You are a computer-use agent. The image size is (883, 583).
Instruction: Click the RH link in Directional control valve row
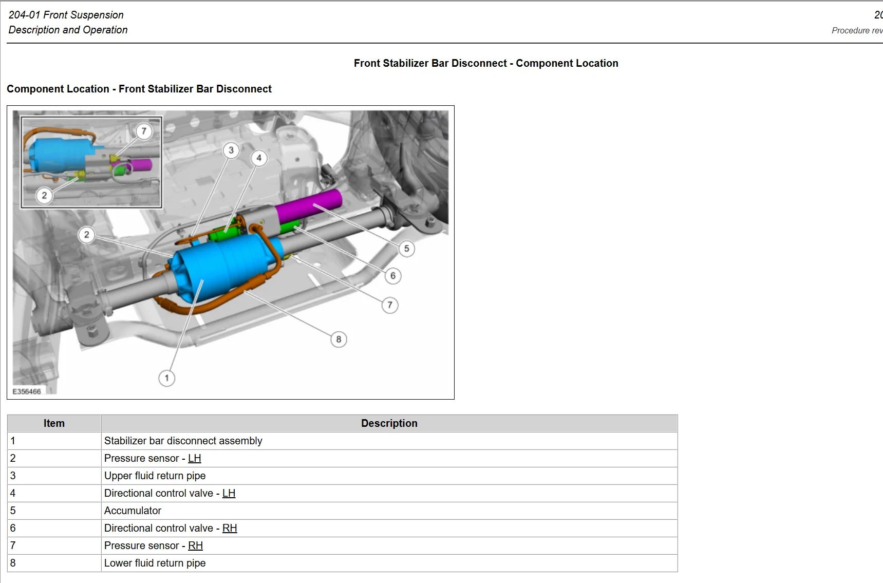(x=230, y=528)
